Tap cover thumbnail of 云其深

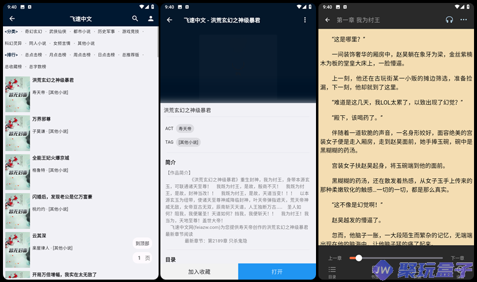click(18, 250)
